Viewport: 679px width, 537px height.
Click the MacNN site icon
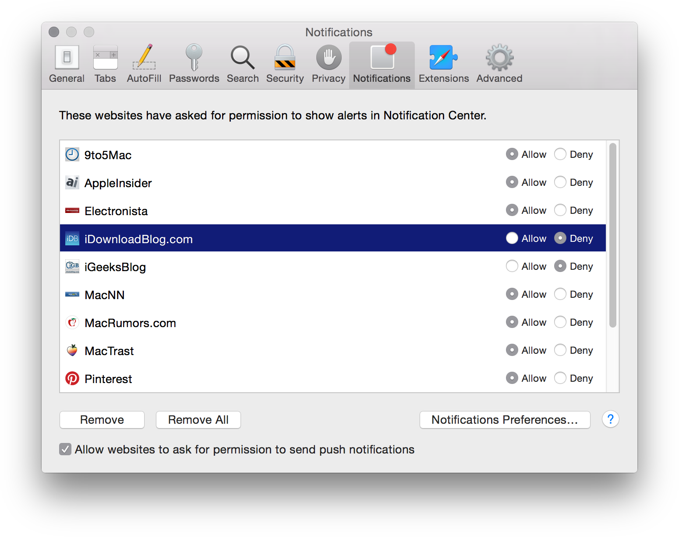click(72, 294)
